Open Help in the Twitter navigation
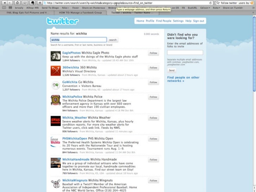This screenshot has width=256, height=192. pyautogui.click(x=188, y=21)
